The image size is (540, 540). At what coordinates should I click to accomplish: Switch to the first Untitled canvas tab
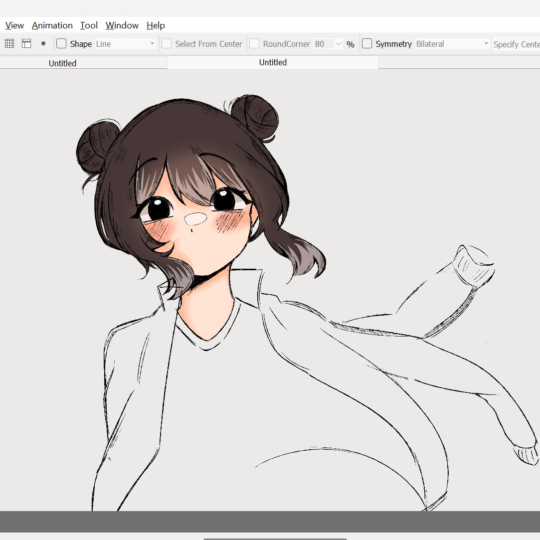(83, 63)
